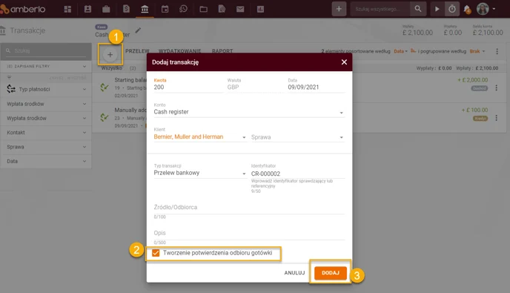Start the timer play button
Image resolution: width=510 pixels, height=293 pixels.
(437, 9)
